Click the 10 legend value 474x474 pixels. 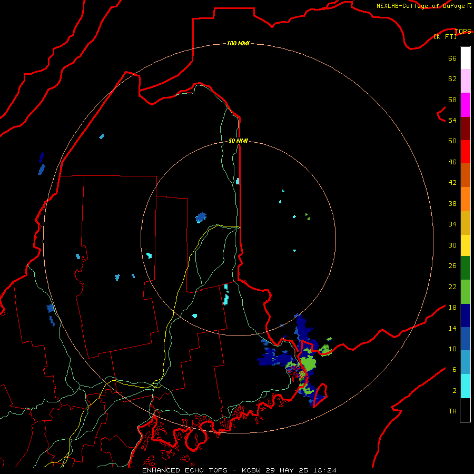[452, 349]
